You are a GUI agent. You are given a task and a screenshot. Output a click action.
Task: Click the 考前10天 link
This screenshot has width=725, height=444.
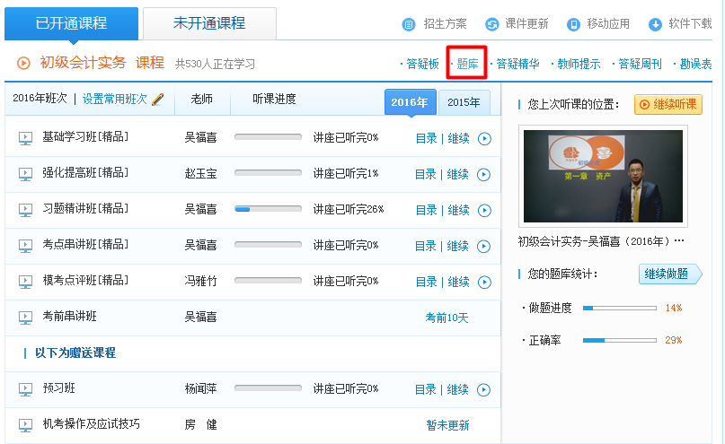pyautogui.click(x=446, y=318)
